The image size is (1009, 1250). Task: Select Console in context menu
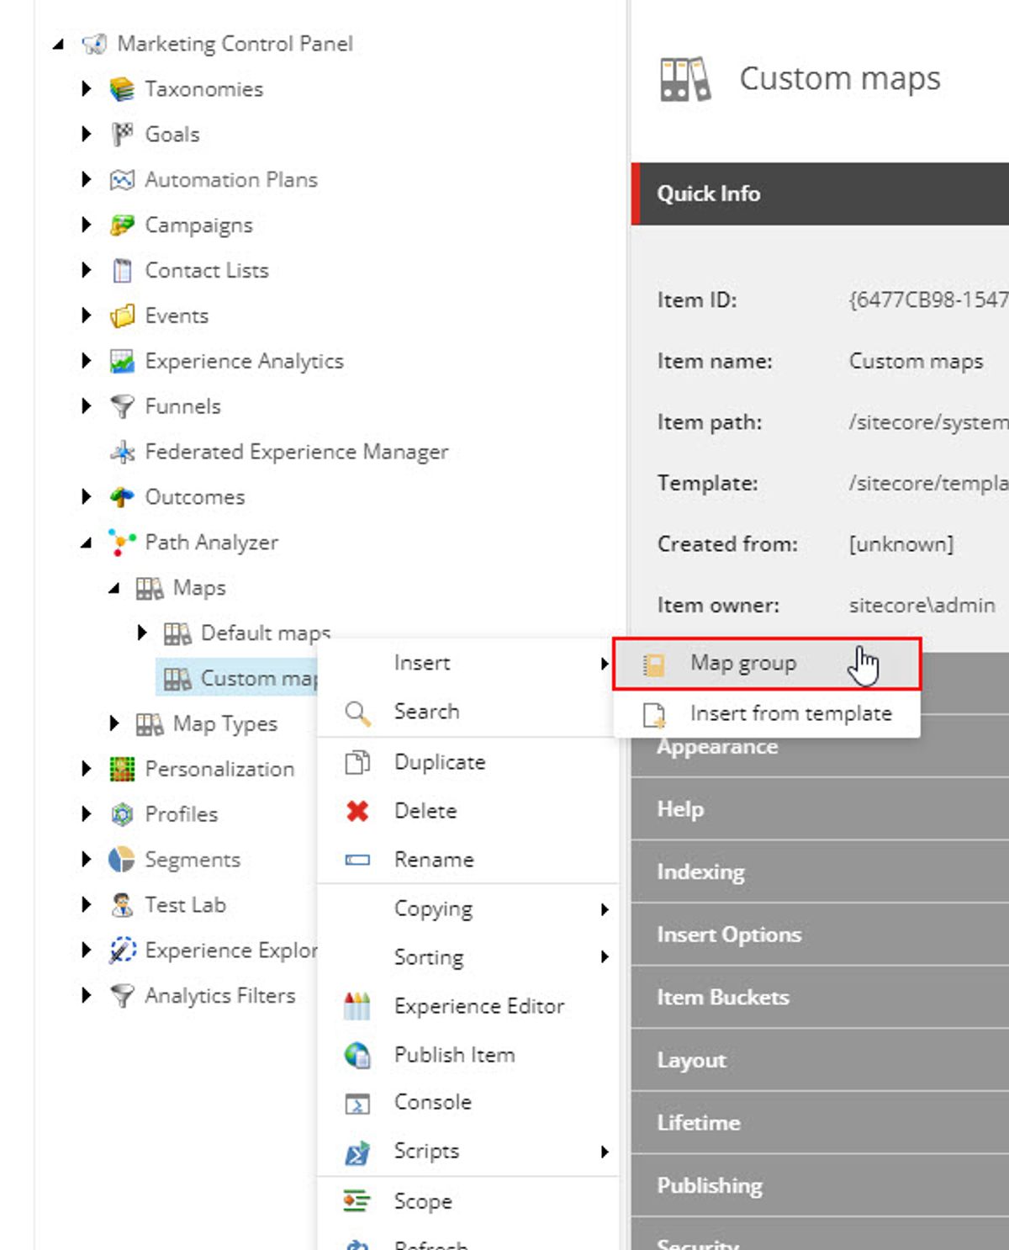(x=468, y=1103)
